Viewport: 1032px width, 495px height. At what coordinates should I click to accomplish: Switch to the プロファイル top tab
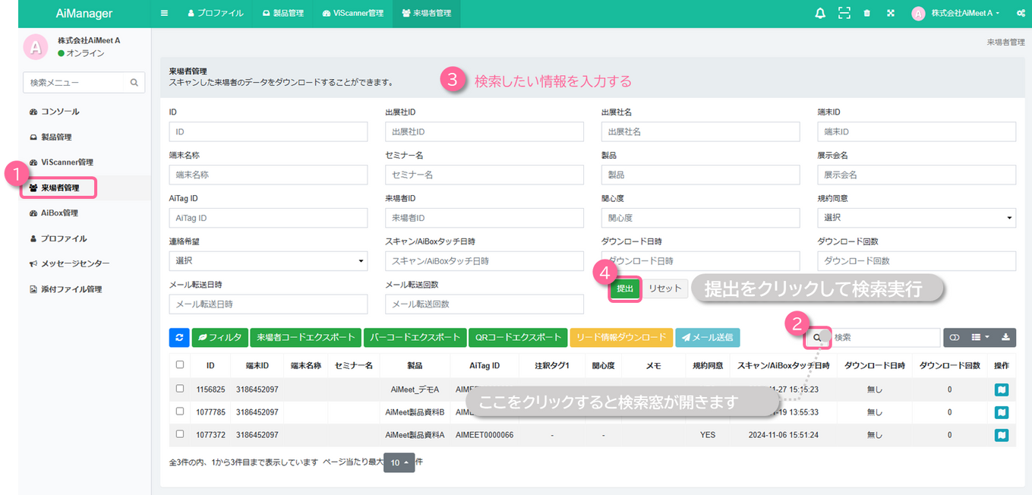click(215, 14)
